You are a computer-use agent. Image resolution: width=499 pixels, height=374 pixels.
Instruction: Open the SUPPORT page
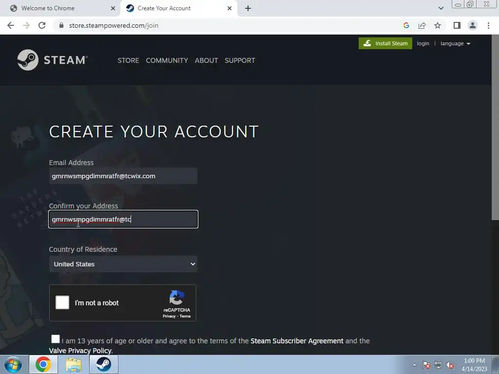(240, 60)
